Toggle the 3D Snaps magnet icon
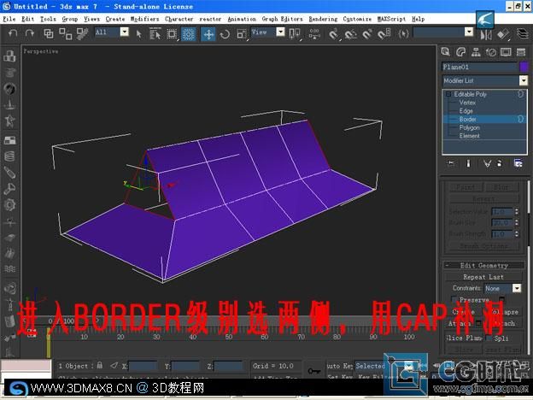The width and height of the screenshot is (533, 400). tap(334, 33)
